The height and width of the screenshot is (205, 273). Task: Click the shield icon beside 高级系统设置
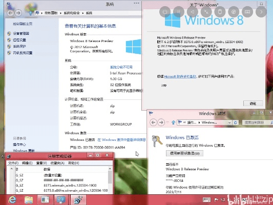coord(9,53)
